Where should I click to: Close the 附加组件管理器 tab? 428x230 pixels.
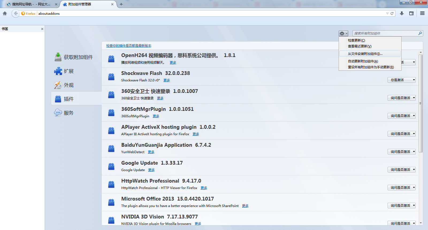coord(112,4)
